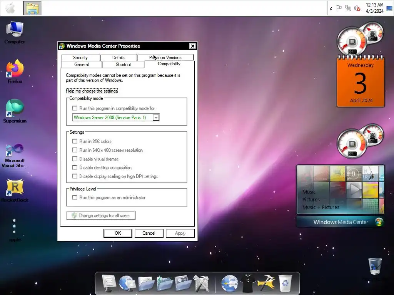Click the muted volume speaker tray icon

click(357, 8)
